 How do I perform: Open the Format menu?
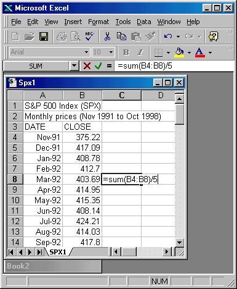98,22
